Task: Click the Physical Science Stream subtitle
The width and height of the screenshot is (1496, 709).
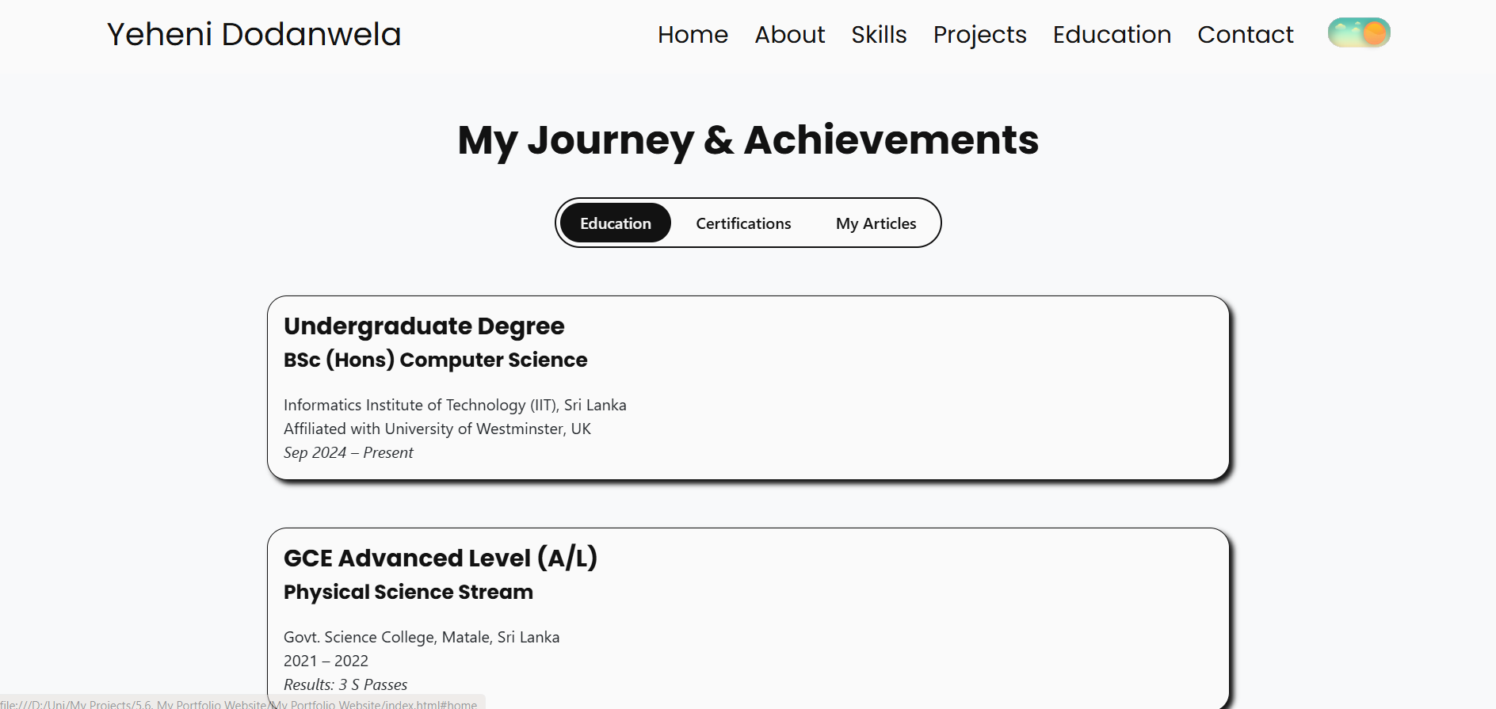Action: coord(408,592)
